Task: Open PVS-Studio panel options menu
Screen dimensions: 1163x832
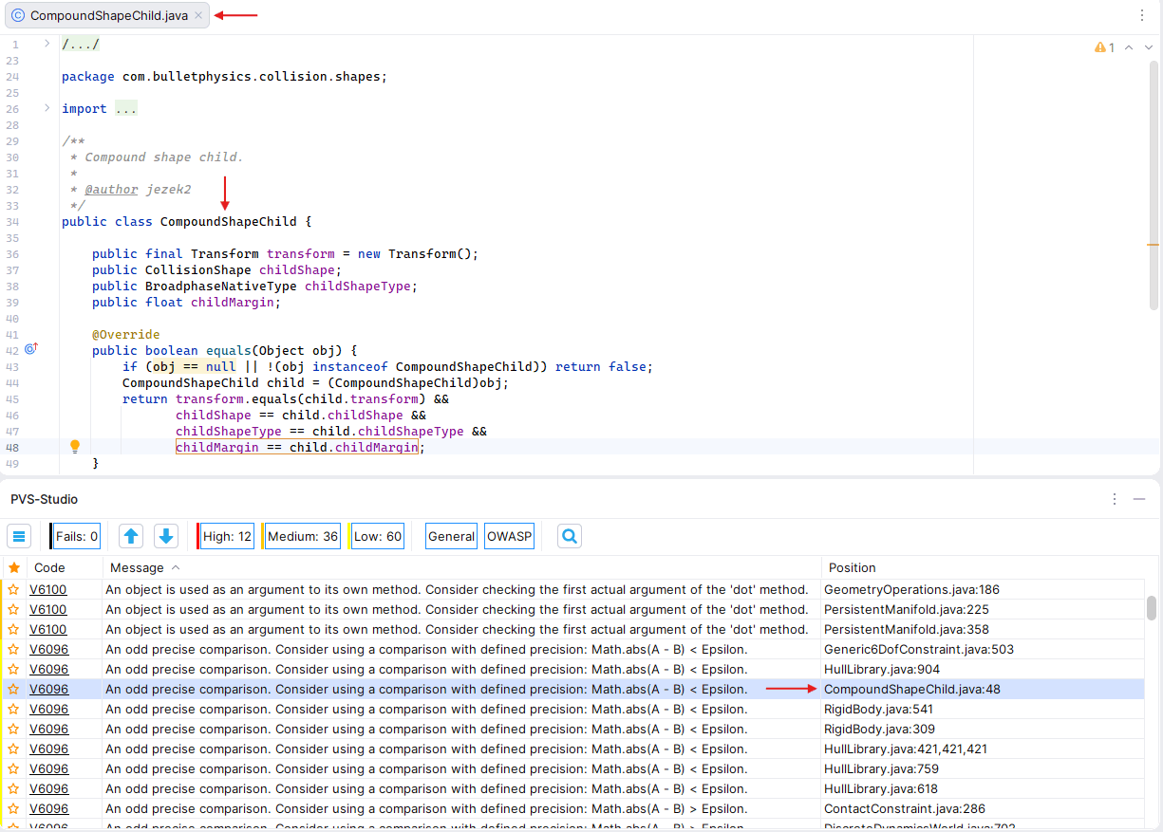Action: click(x=1115, y=499)
